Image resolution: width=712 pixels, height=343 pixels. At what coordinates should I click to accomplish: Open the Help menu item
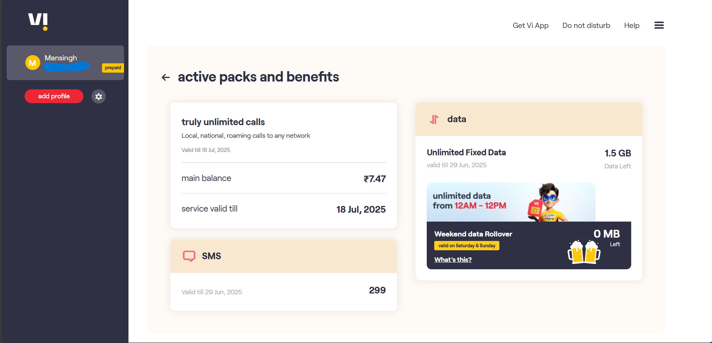(632, 25)
